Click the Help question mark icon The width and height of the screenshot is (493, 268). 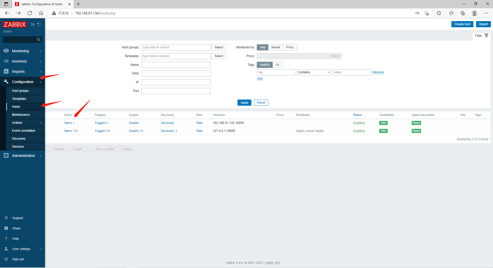click(6, 239)
